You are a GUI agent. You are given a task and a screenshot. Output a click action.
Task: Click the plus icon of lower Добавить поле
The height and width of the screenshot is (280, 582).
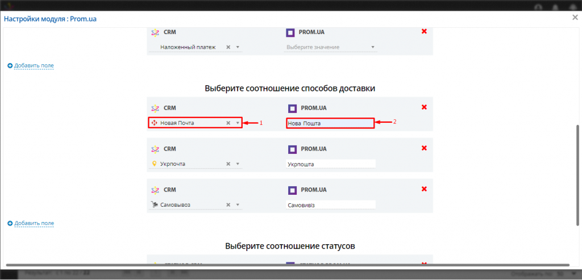tap(10, 223)
